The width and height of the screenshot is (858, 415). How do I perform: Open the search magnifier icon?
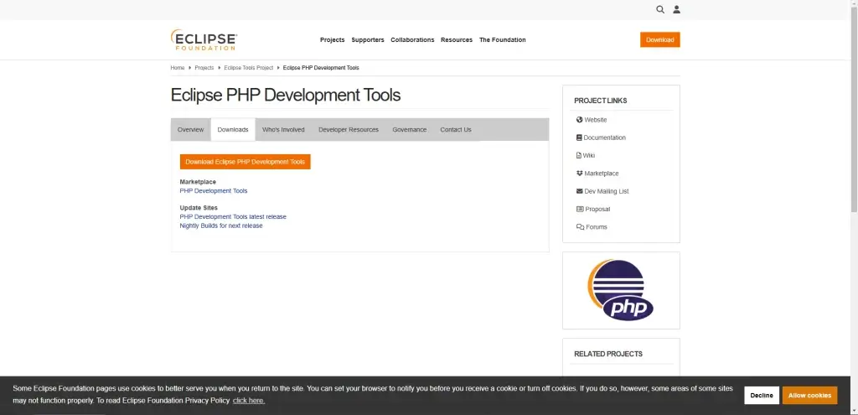pyautogui.click(x=660, y=9)
